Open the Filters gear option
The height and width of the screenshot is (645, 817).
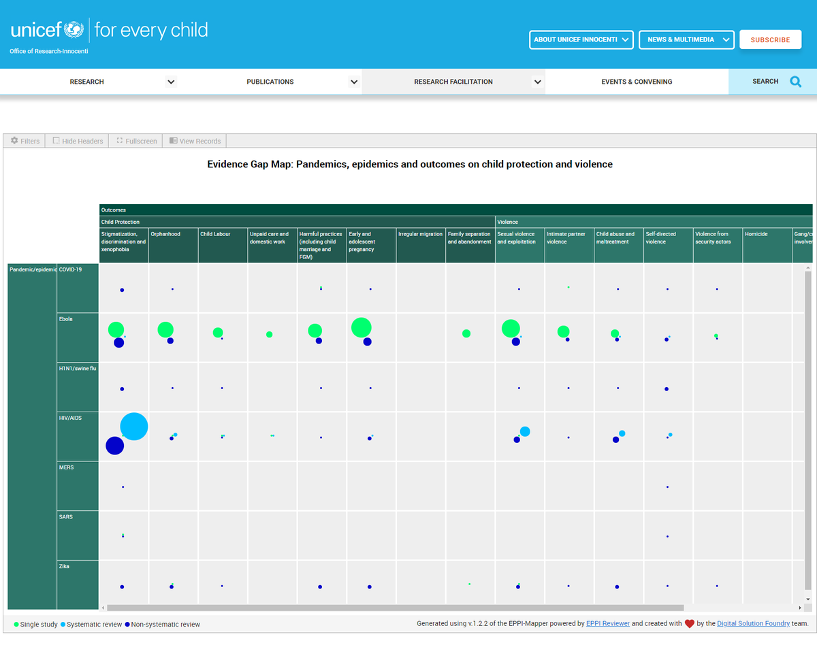click(25, 141)
